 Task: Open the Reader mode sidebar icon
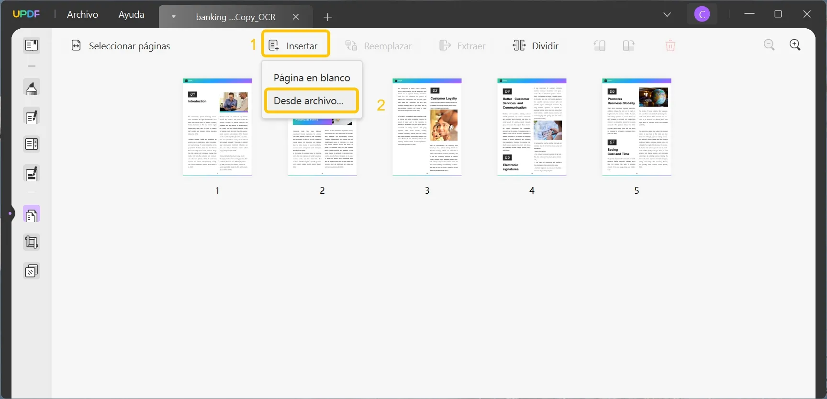coord(32,45)
